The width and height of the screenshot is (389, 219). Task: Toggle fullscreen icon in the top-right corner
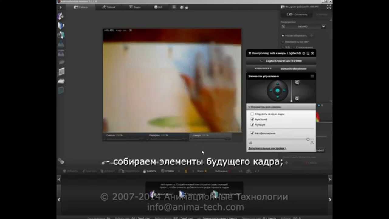tap(329, 7)
